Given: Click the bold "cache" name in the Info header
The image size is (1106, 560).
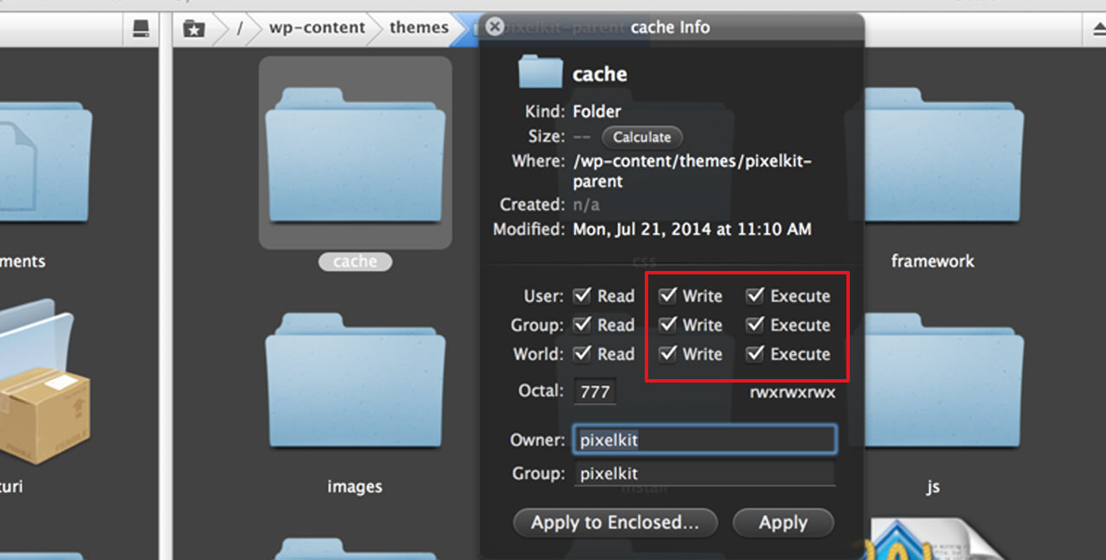Looking at the screenshot, I should (600, 74).
